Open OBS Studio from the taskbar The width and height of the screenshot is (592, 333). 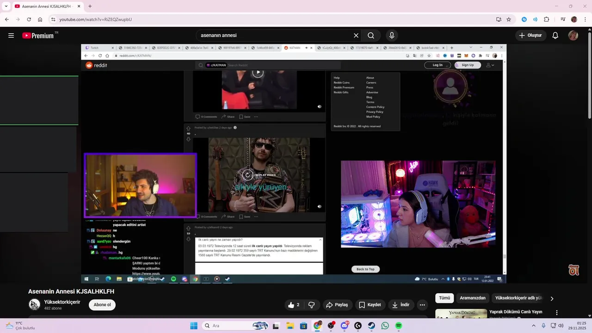[x=331, y=326]
